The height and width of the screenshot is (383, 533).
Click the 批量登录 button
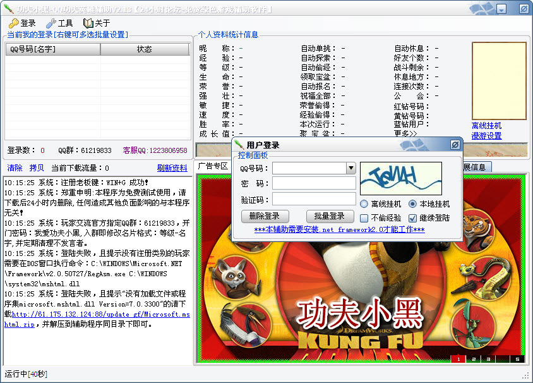330,216
